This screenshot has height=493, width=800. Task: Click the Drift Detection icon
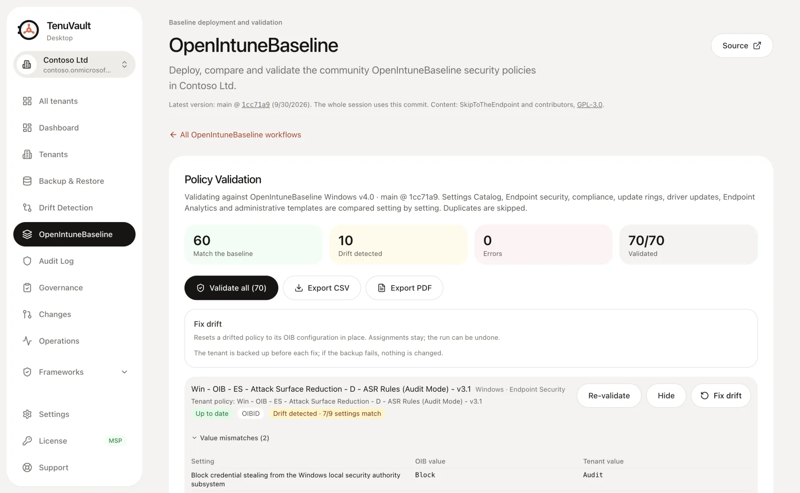point(27,208)
